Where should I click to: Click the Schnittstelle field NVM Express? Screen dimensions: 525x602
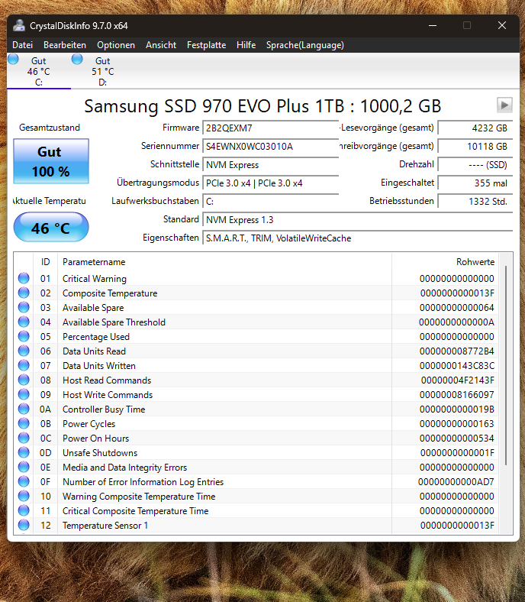(270, 165)
